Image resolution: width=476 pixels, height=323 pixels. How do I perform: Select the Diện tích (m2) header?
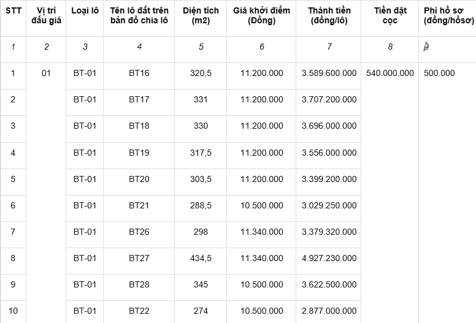pos(201,18)
